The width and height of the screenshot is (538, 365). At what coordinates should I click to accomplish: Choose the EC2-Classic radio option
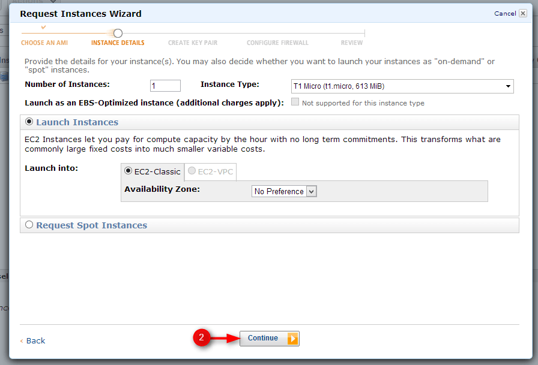pyautogui.click(x=128, y=171)
